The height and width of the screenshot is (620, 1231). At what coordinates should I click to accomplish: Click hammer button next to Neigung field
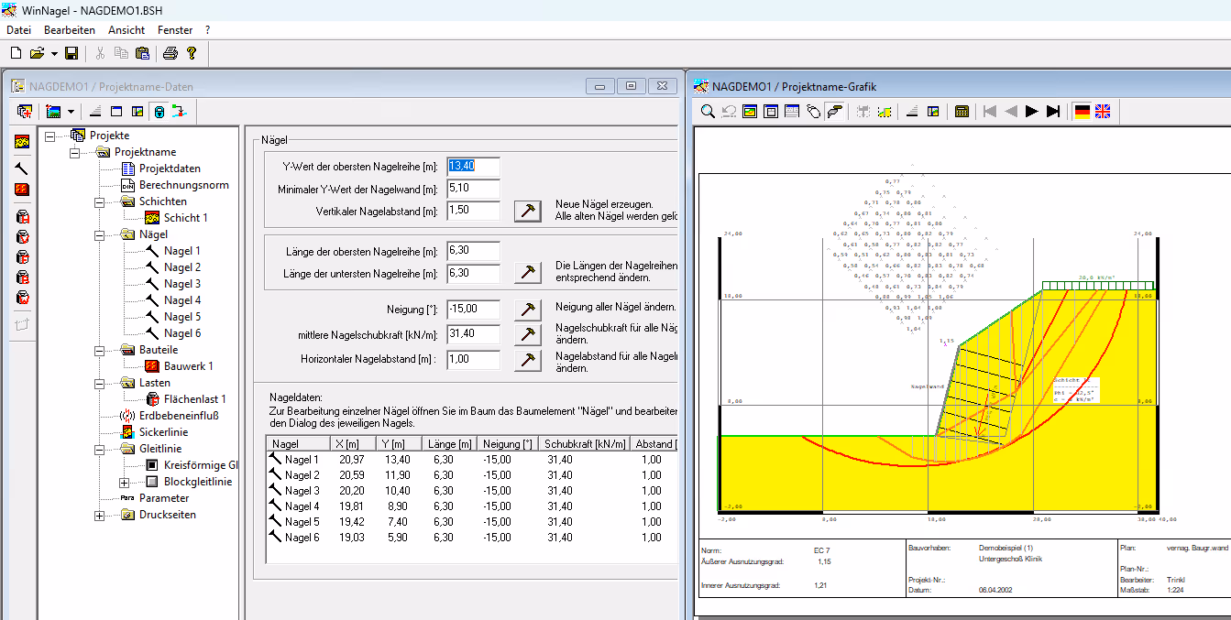pos(527,309)
